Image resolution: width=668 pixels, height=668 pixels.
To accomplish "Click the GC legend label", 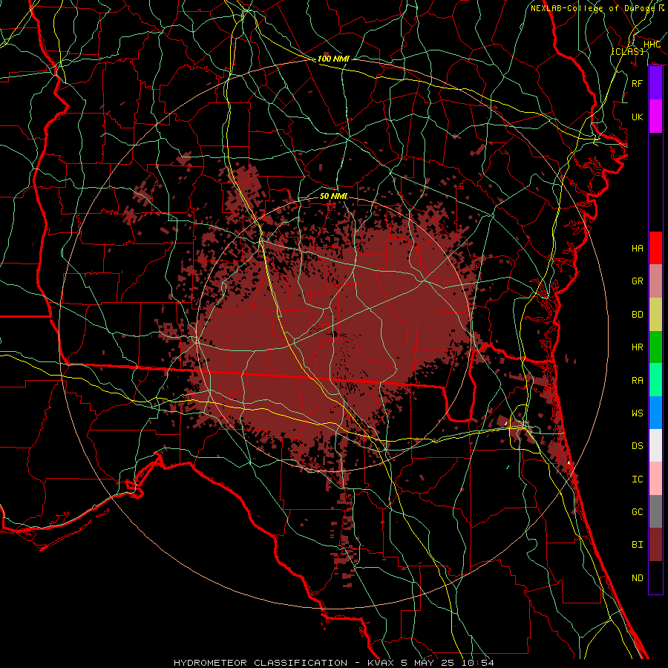I will pos(638,512).
